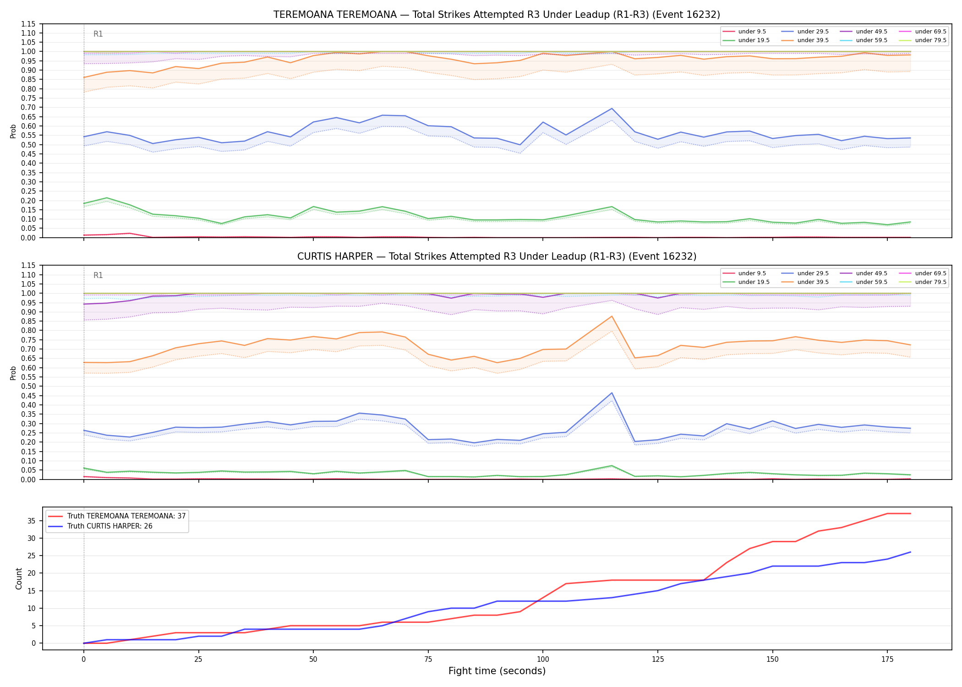
Task: Click Curtis Harper chart y-axis tick 1.15
Action: pos(28,266)
